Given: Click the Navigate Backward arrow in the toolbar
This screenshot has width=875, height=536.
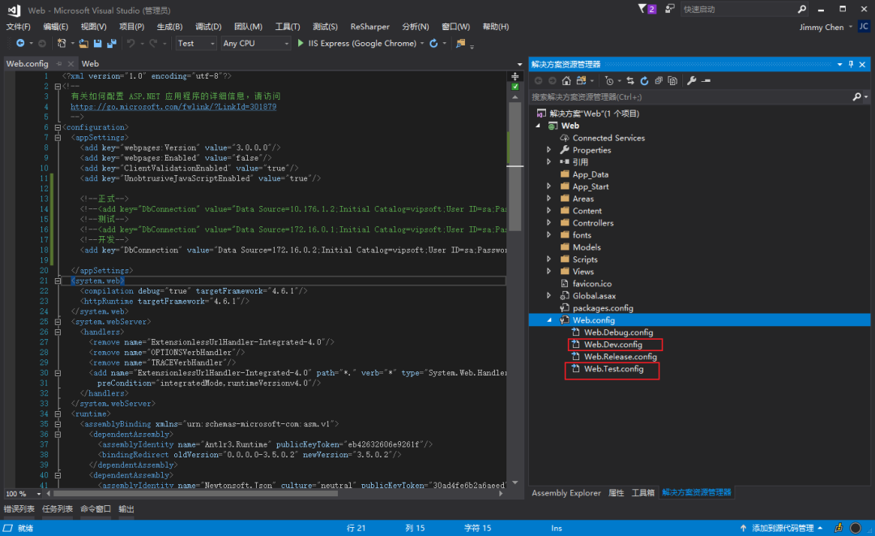Looking at the screenshot, I should click(x=20, y=43).
